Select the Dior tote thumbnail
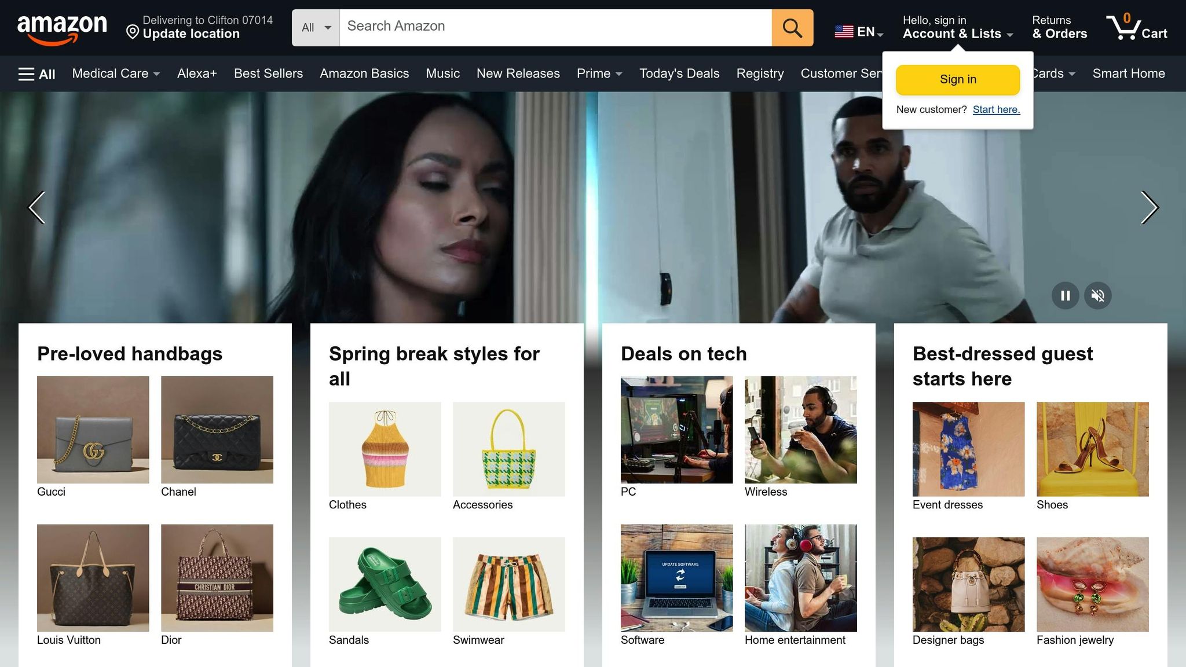Viewport: 1186px width, 667px height. pyautogui.click(x=217, y=578)
